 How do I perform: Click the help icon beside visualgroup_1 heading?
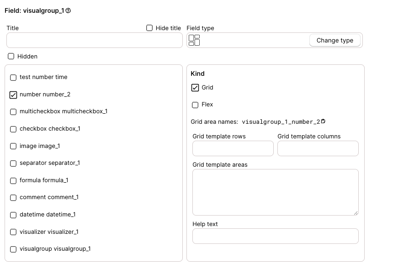point(68,11)
